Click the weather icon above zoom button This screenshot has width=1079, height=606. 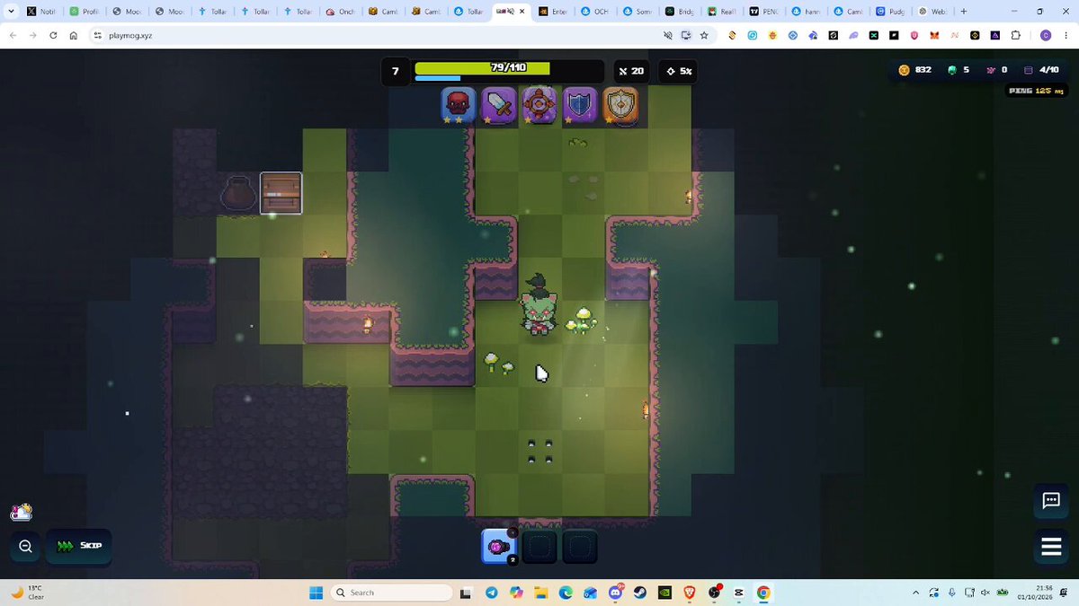tap(22, 512)
